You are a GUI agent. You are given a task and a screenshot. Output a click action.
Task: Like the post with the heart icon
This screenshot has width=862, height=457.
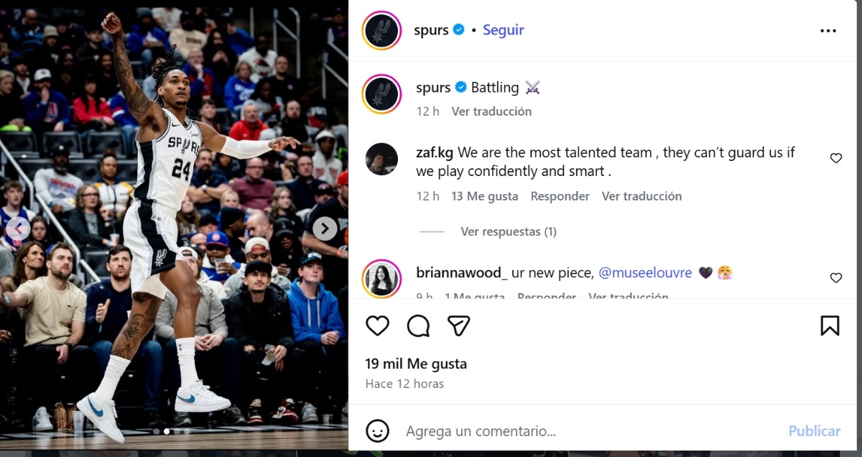[x=377, y=326]
